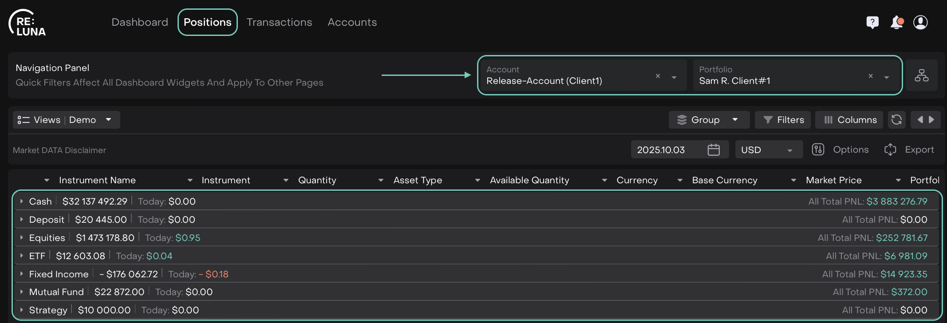Open the calendar date picker icon

pyautogui.click(x=714, y=150)
